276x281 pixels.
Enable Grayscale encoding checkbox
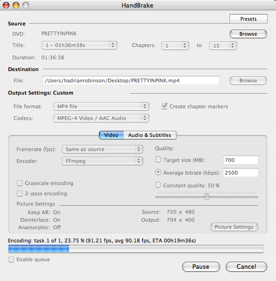click(20, 183)
